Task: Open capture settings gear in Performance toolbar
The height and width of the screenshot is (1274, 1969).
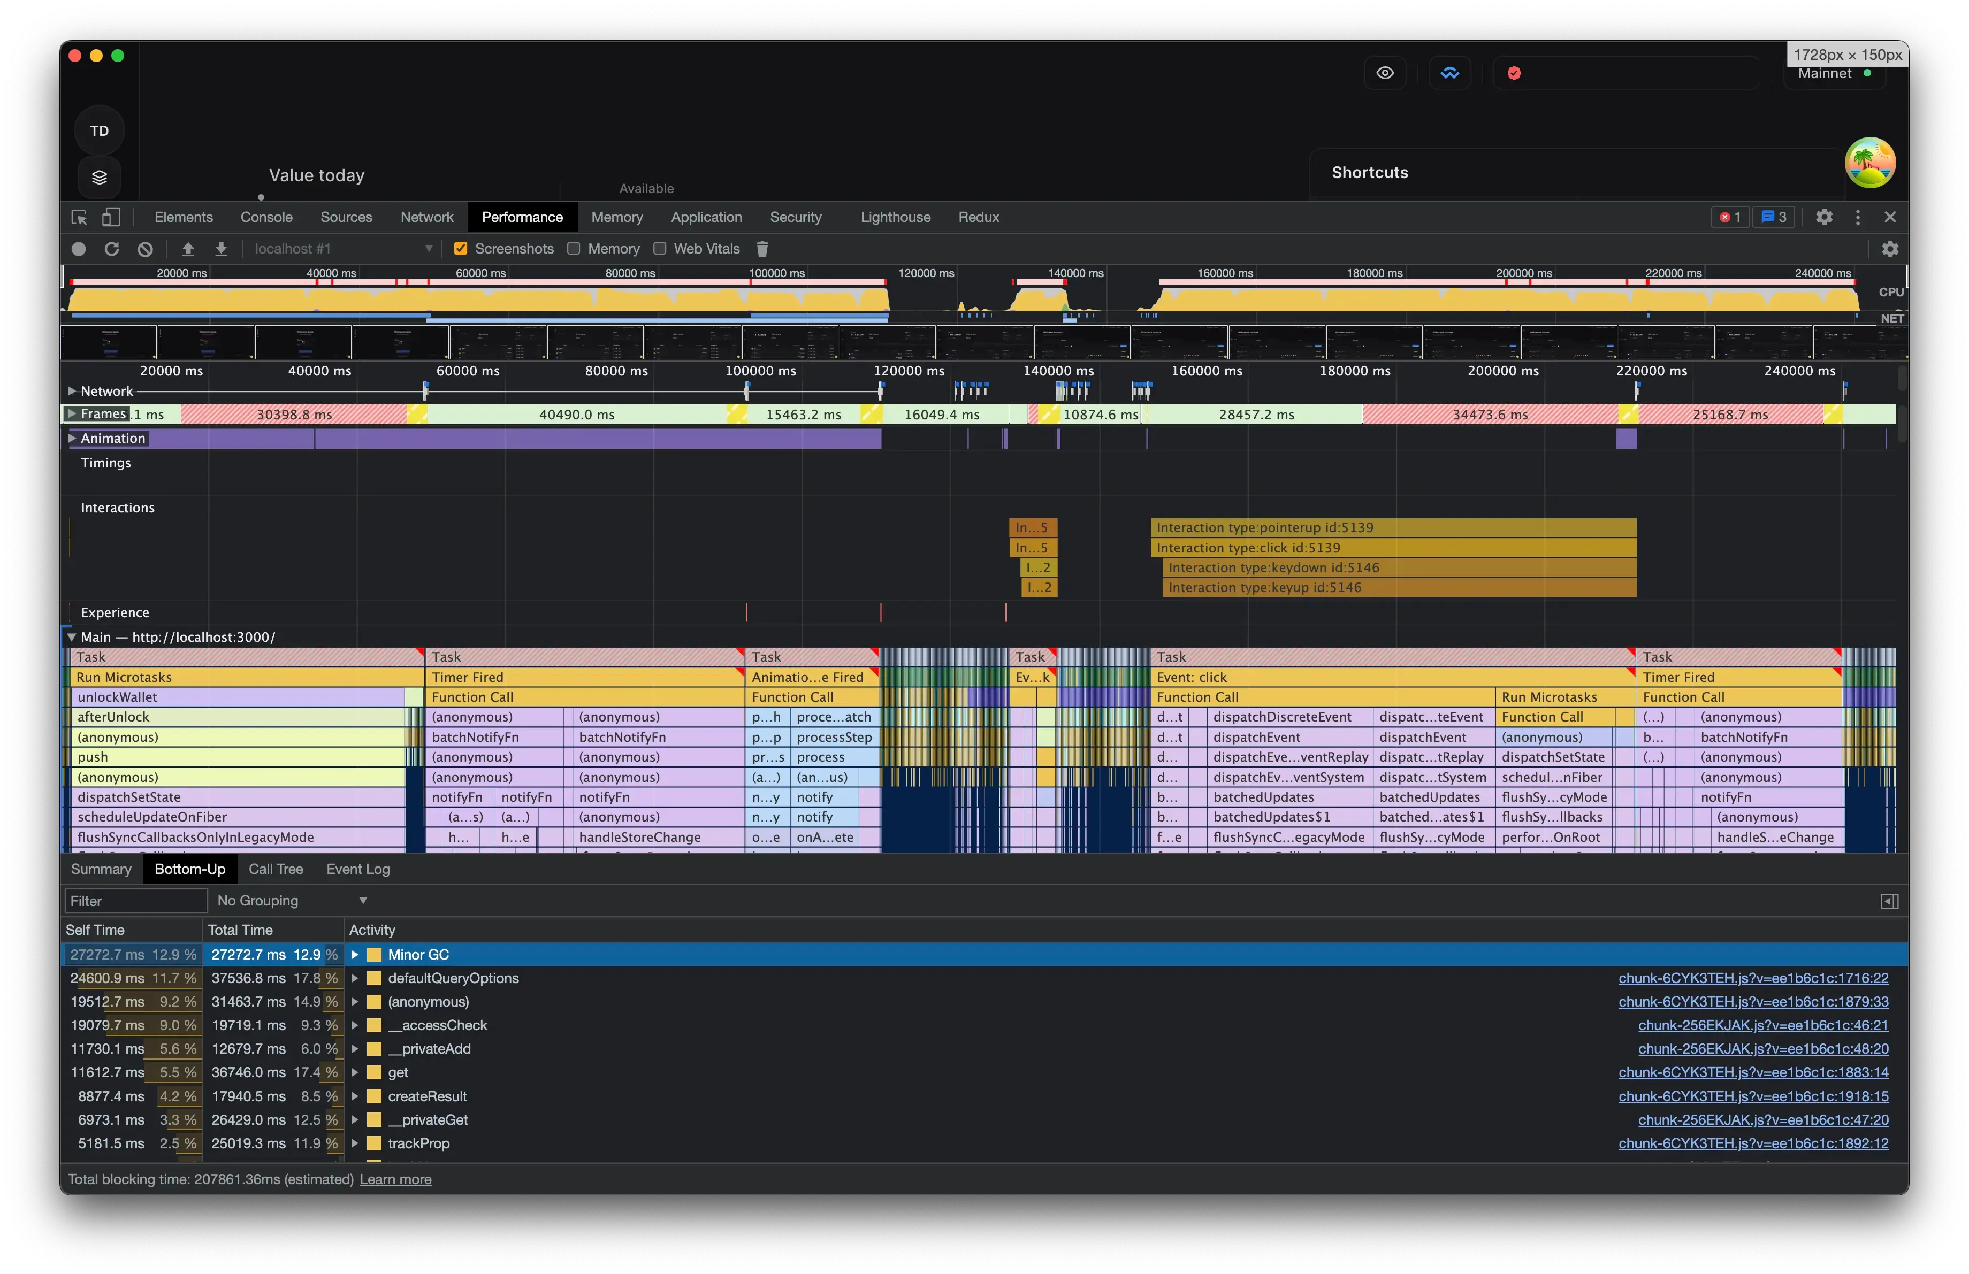Action: [1890, 249]
